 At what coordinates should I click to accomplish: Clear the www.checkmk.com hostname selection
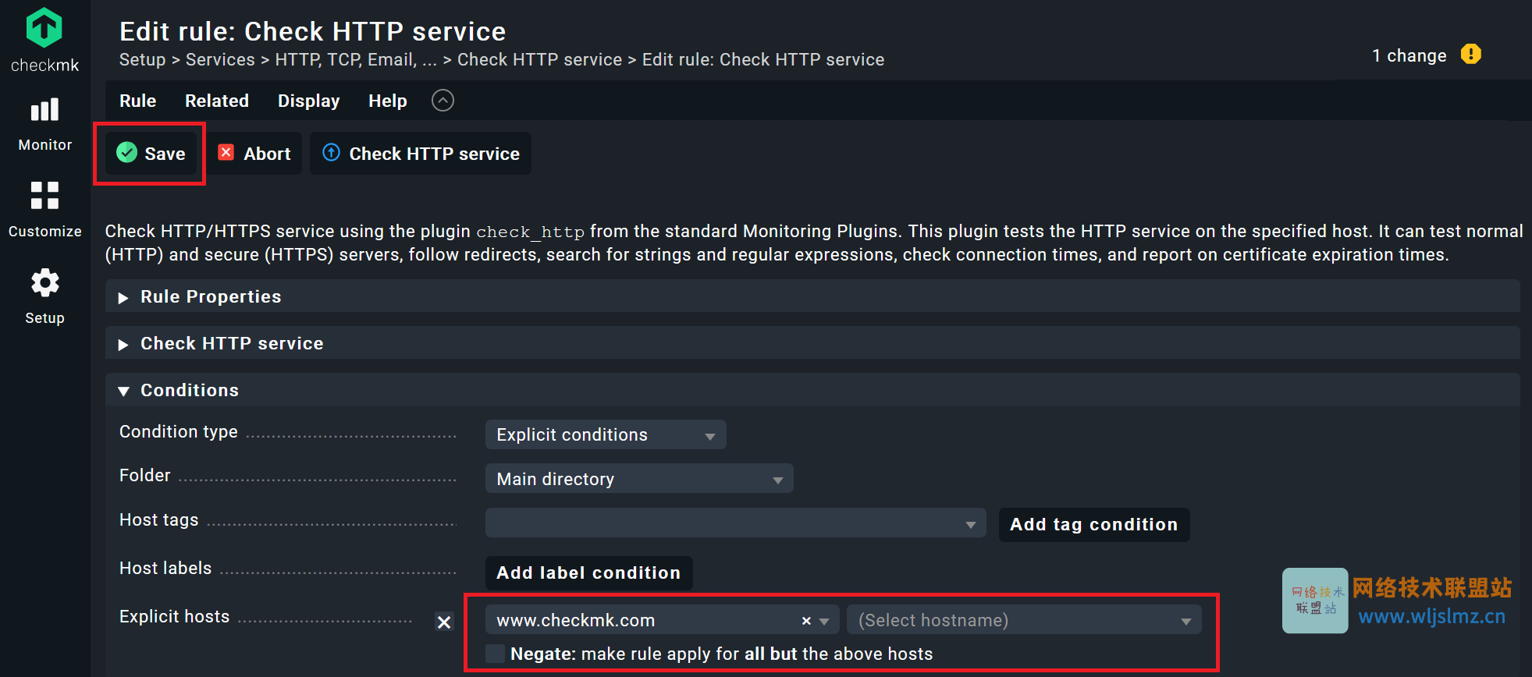click(806, 621)
